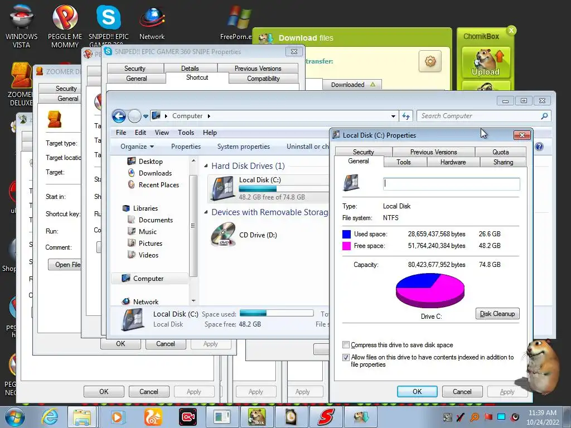
Task: Switch to Tools tab in Local Disk Properties
Action: (x=404, y=162)
